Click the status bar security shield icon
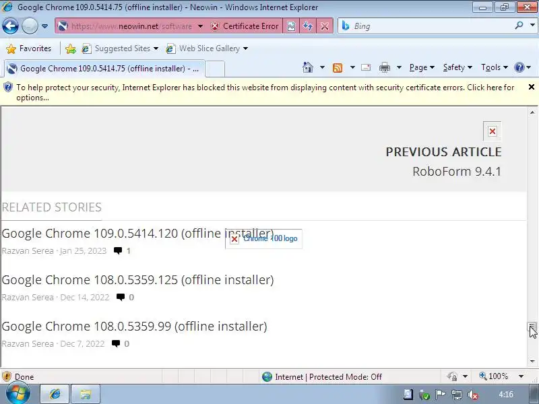This screenshot has height=404, width=539. pos(7,377)
